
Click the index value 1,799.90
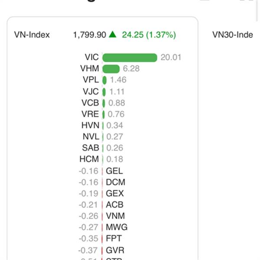(90, 35)
